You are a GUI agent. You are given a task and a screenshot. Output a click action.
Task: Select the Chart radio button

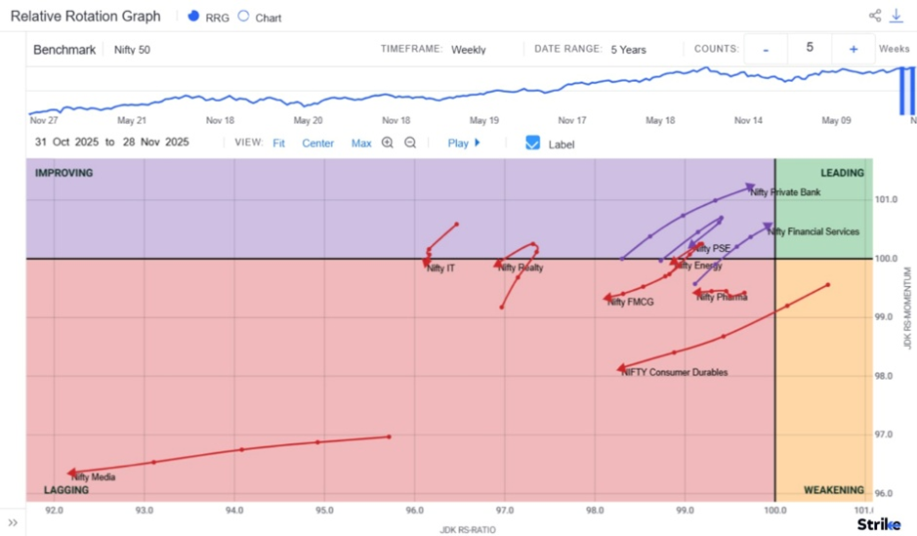[x=244, y=17]
